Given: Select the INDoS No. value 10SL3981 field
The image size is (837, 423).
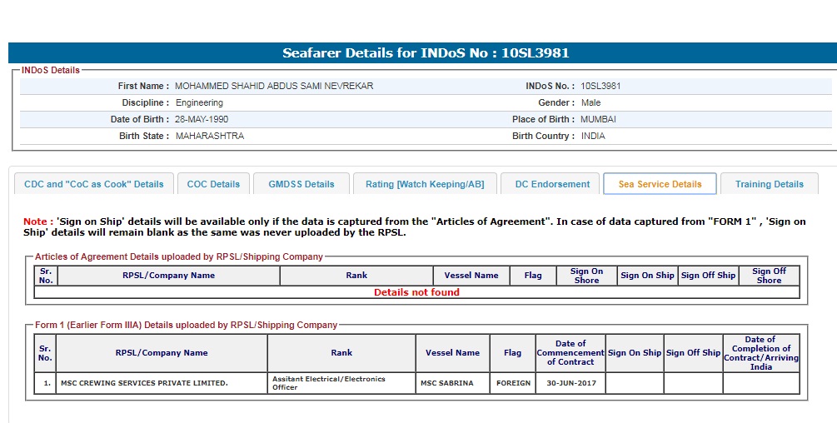Looking at the screenshot, I should click(600, 86).
